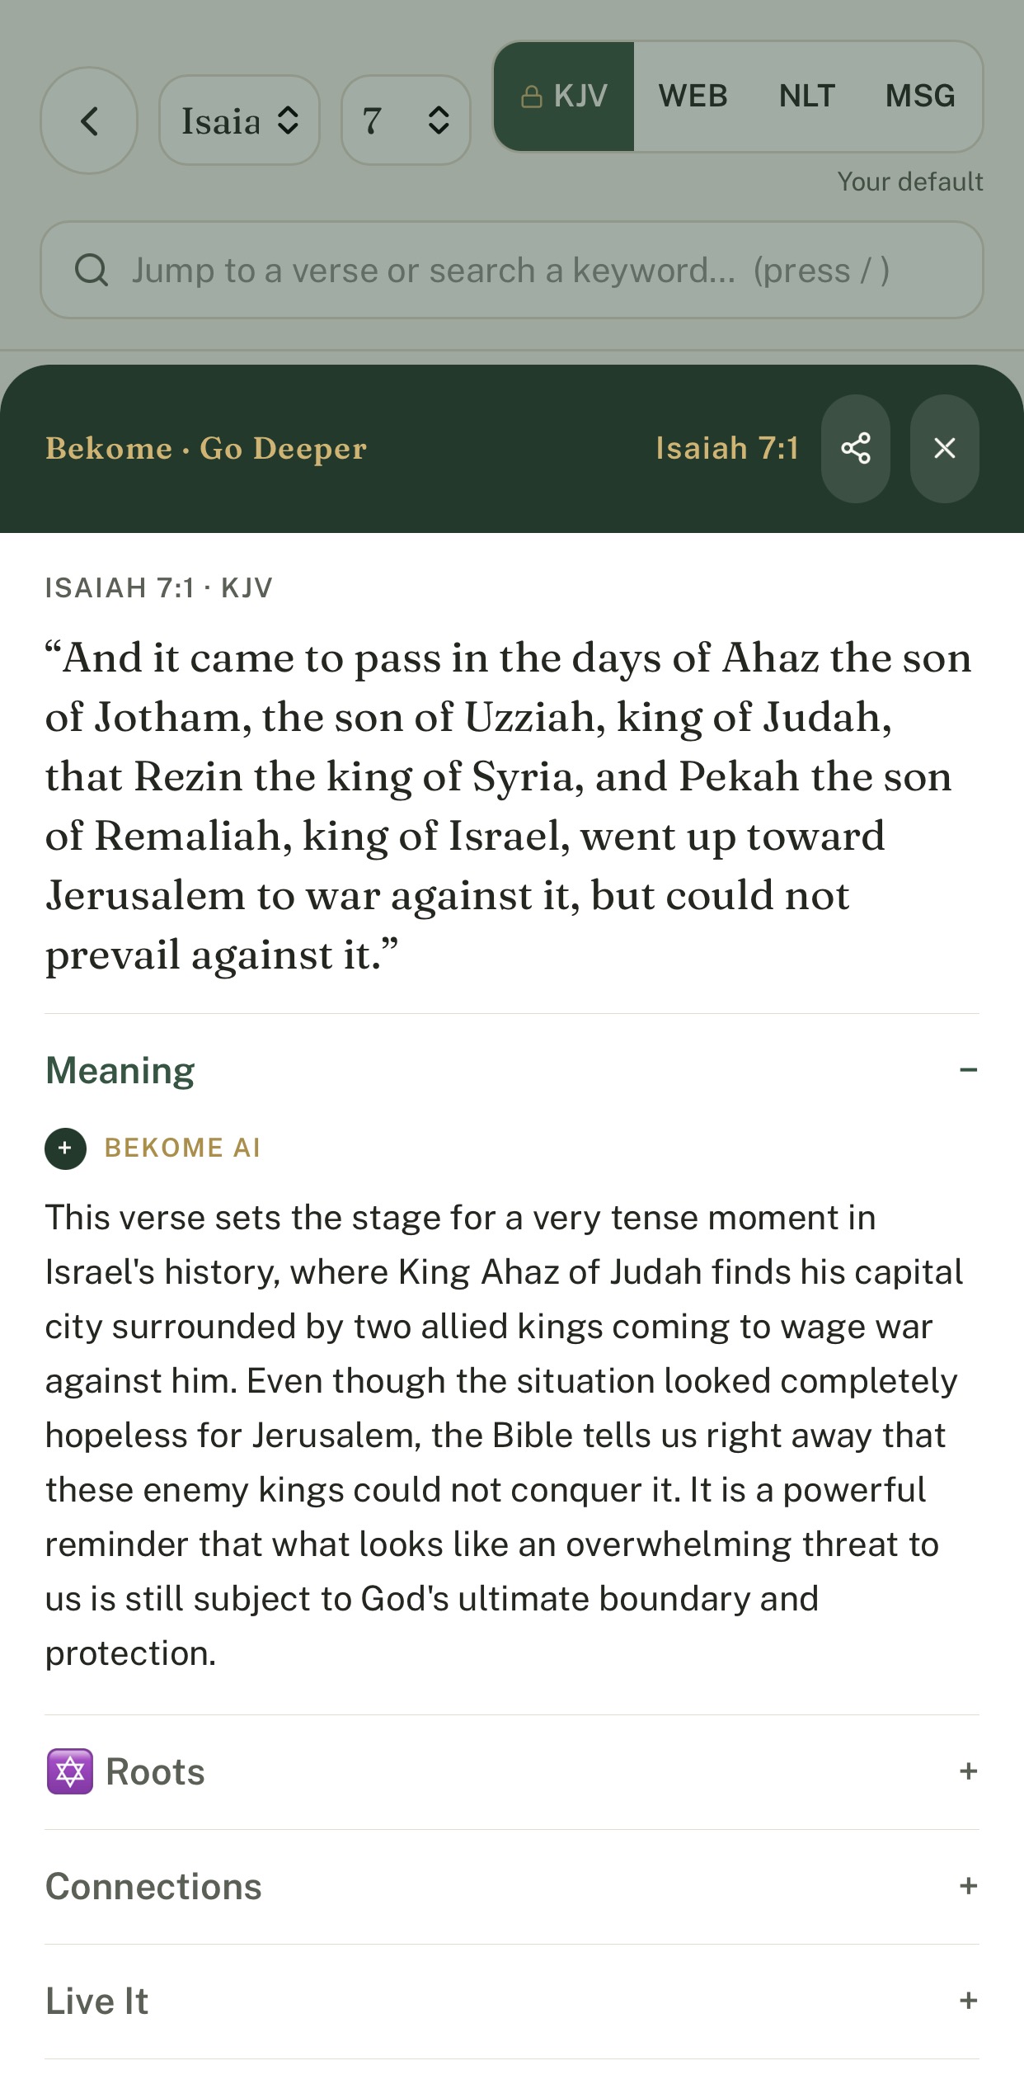Close the Go Deeper panel
Screen dimensions: 1024x2089
click(945, 449)
